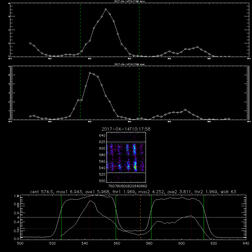This screenshot has height=252, width=252.
Task: Click the first green vertical line in bottom plot
Action: click(x=61, y=217)
